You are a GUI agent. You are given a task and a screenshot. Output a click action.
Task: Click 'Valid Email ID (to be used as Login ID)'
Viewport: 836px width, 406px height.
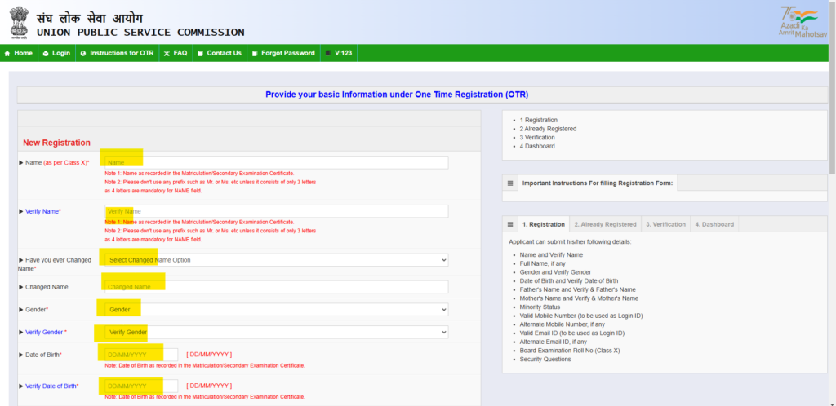(x=572, y=333)
